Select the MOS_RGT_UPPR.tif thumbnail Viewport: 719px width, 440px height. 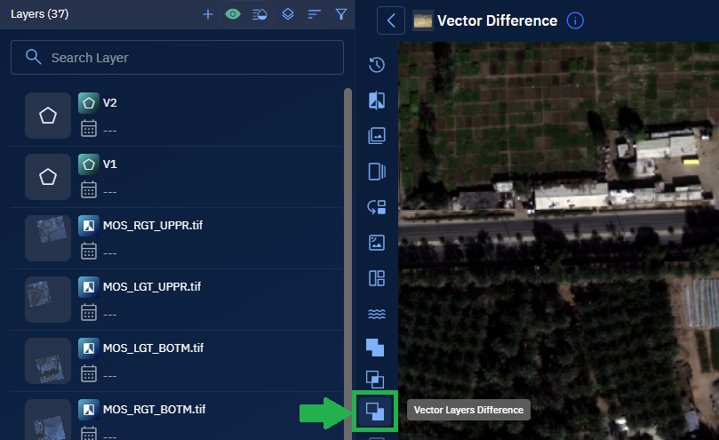click(48, 238)
